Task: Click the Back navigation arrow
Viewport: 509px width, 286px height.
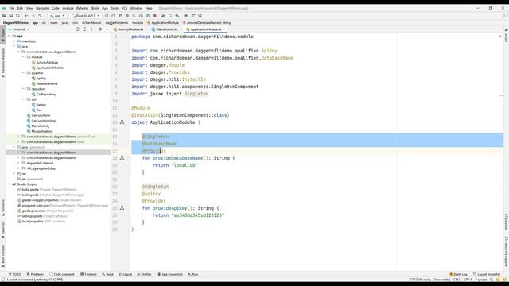Action: [26, 16]
